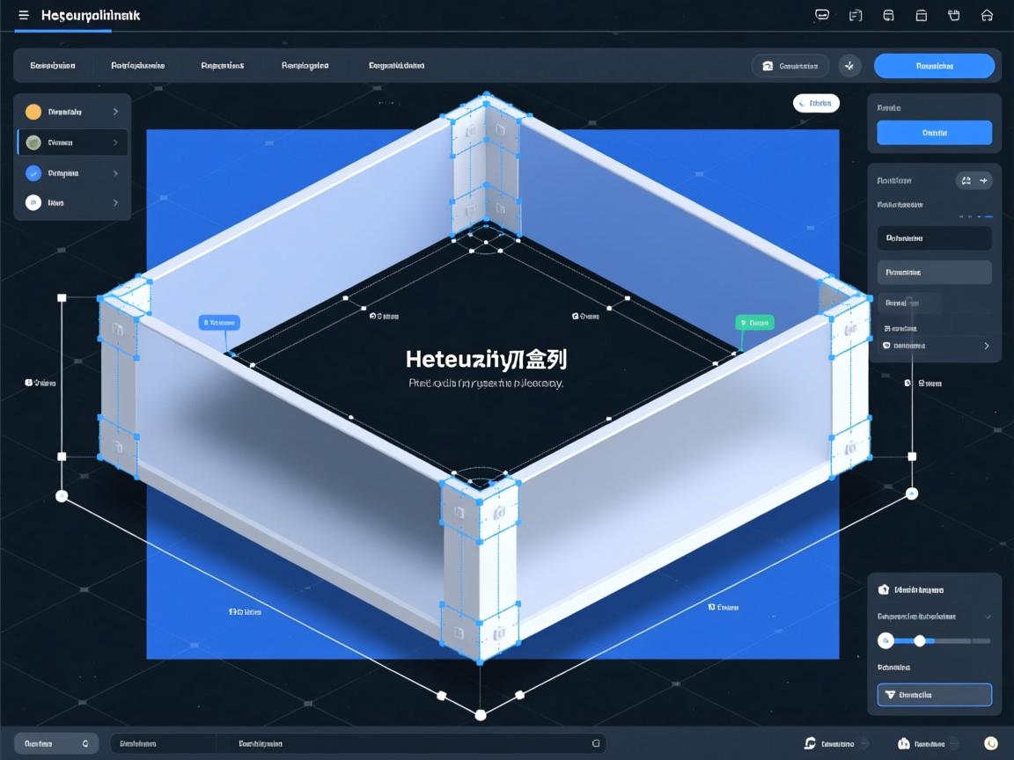1014x760 pixels.
Task: Click the orange circle icon in left sidebar
Action: (33, 112)
